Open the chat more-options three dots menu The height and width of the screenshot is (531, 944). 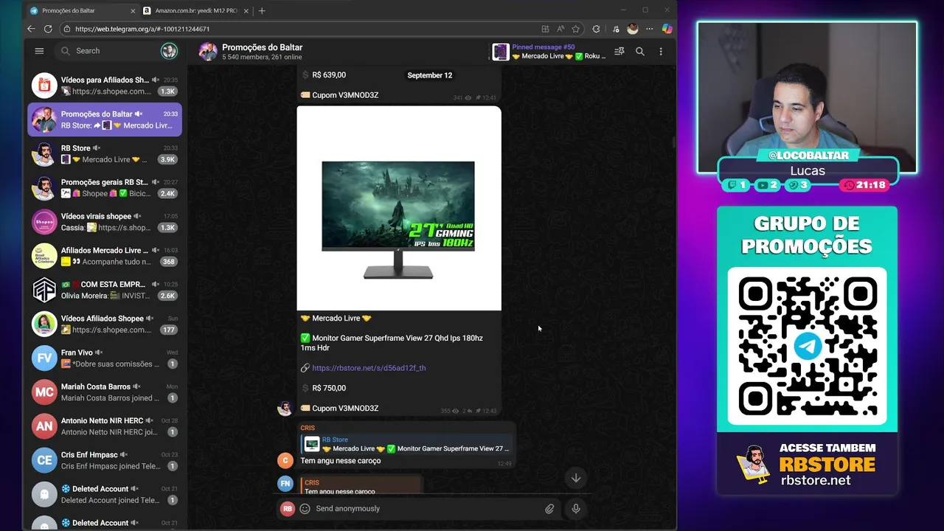(661, 52)
